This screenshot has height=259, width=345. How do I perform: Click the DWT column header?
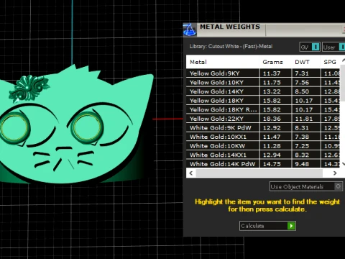(x=306, y=62)
